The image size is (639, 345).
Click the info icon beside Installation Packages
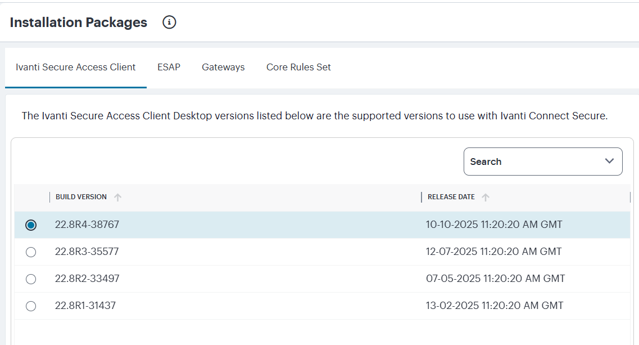point(169,23)
